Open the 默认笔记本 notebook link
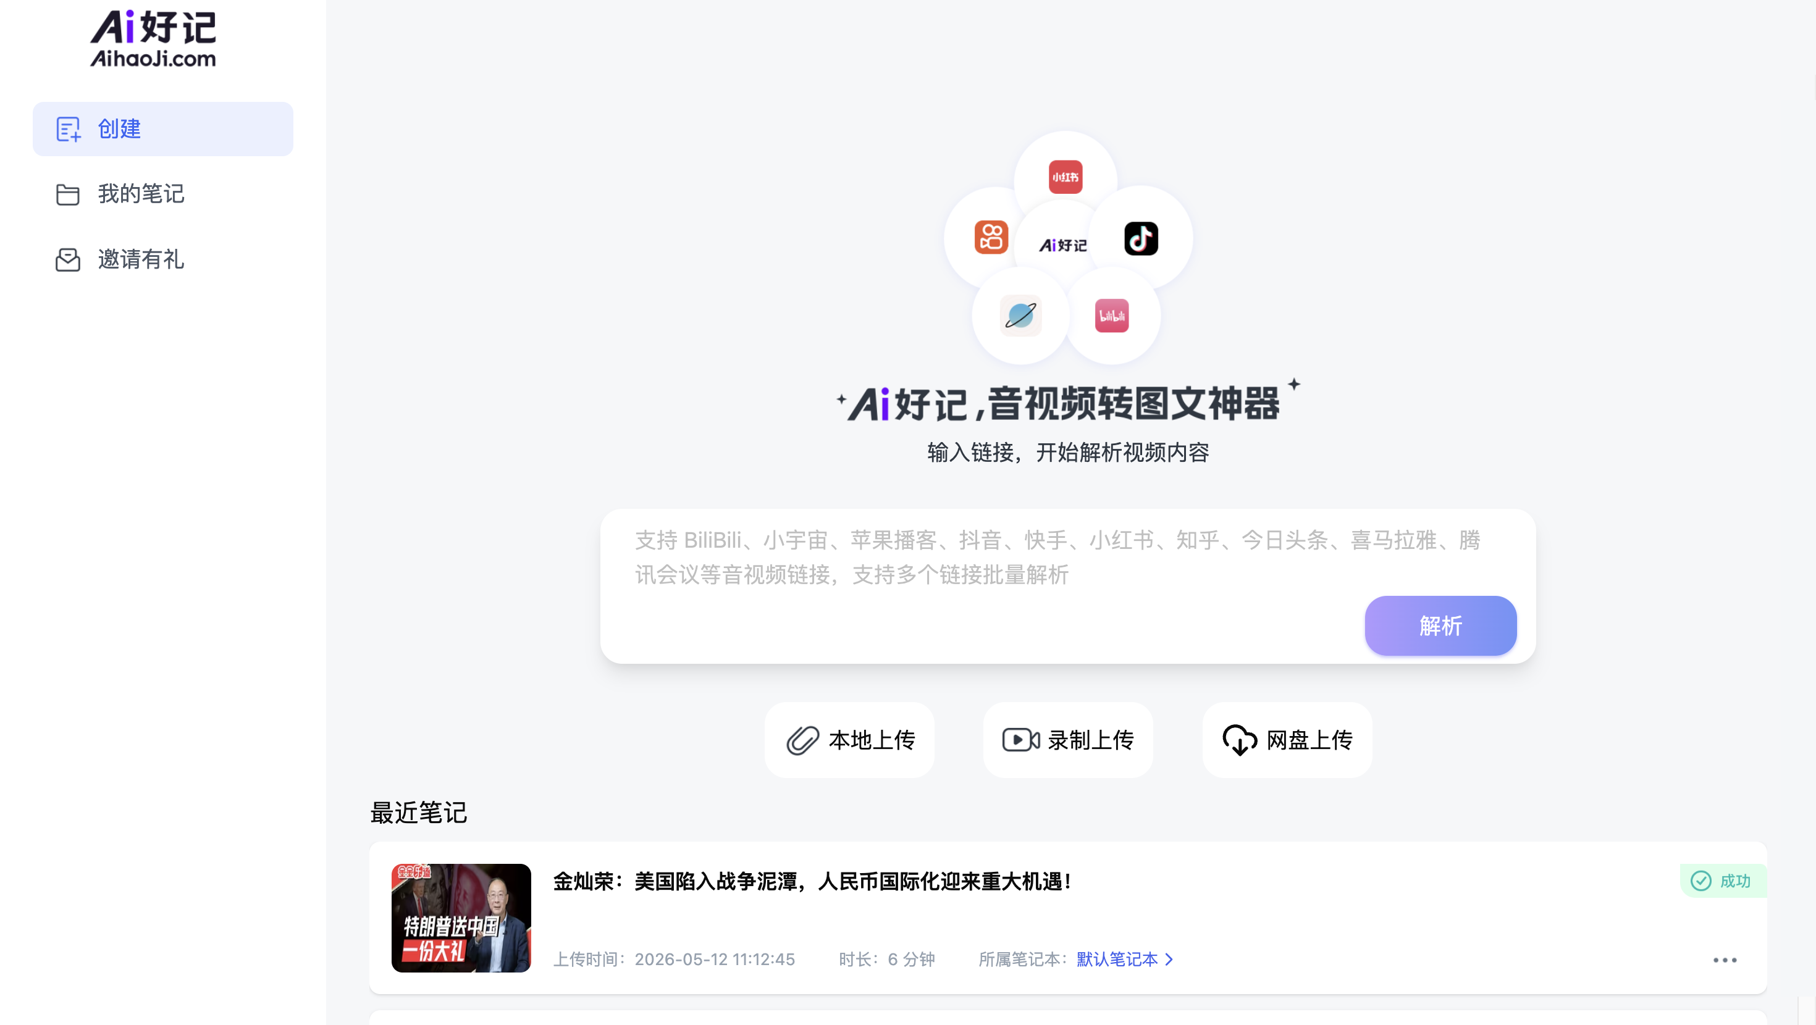This screenshot has width=1816, height=1025. pos(1117,960)
